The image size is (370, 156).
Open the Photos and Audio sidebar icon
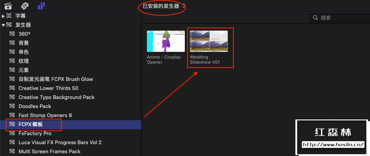(25, 6)
